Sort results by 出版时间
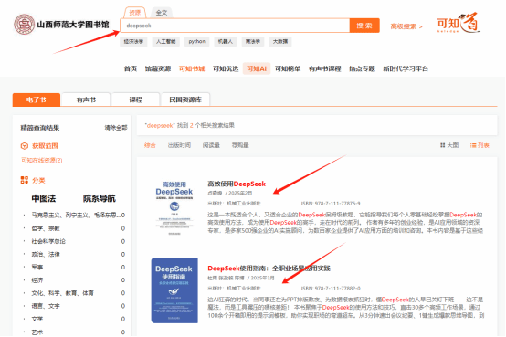The height and width of the screenshot is (337, 506). (x=179, y=145)
